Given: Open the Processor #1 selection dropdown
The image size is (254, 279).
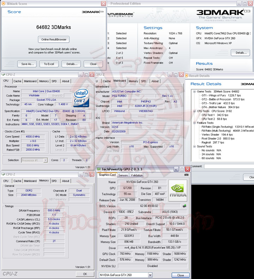Looking at the screenshot, I should pyautogui.click(x=46, y=160).
